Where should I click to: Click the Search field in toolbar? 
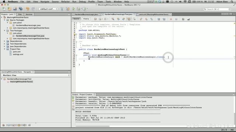pos(217,9)
